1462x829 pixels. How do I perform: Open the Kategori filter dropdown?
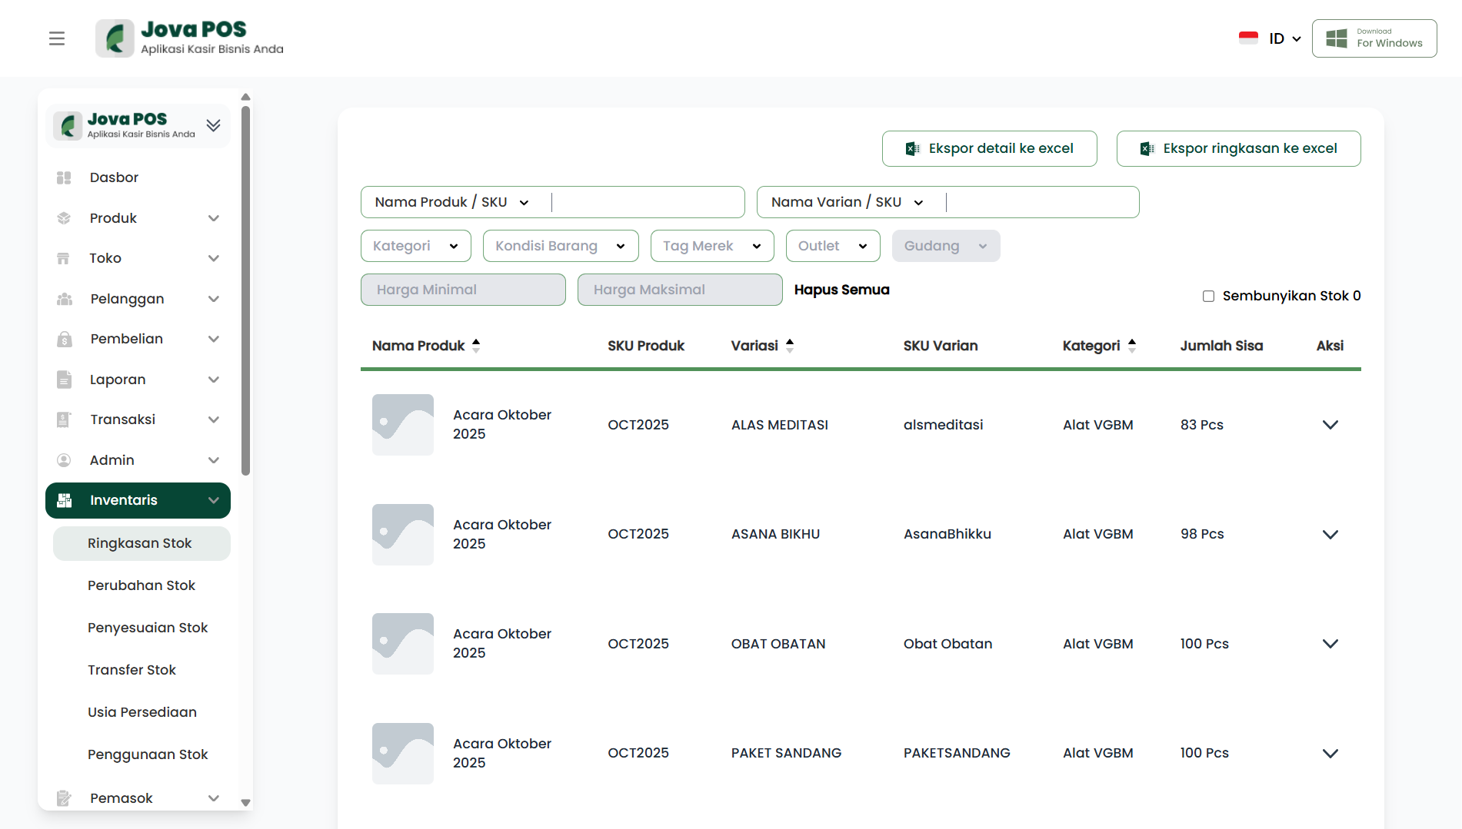click(x=415, y=246)
